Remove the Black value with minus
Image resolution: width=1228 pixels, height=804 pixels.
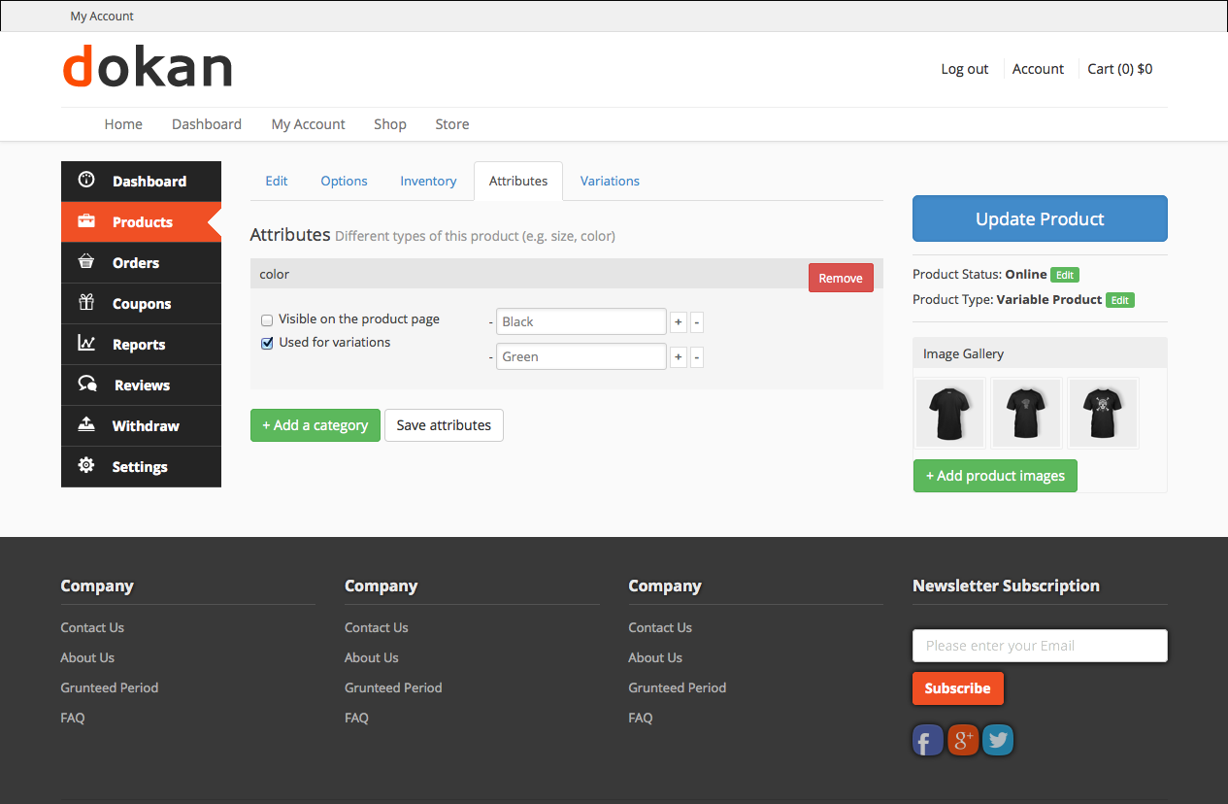[x=697, y=322]
